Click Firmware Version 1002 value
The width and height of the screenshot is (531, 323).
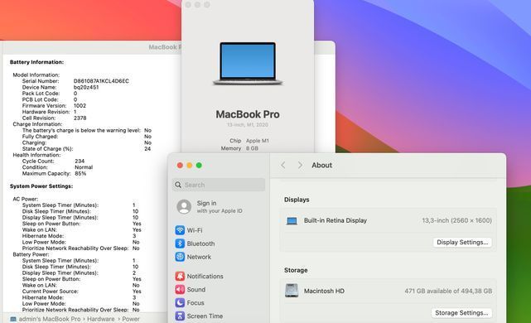tap(80, 106)
